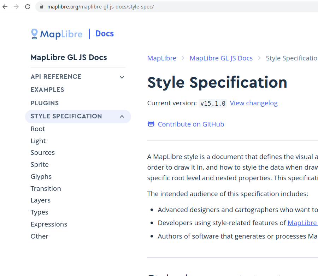318x276 pixels.
Task: Click the Contribute on GitHub link
Action: (x=191, y=124)
